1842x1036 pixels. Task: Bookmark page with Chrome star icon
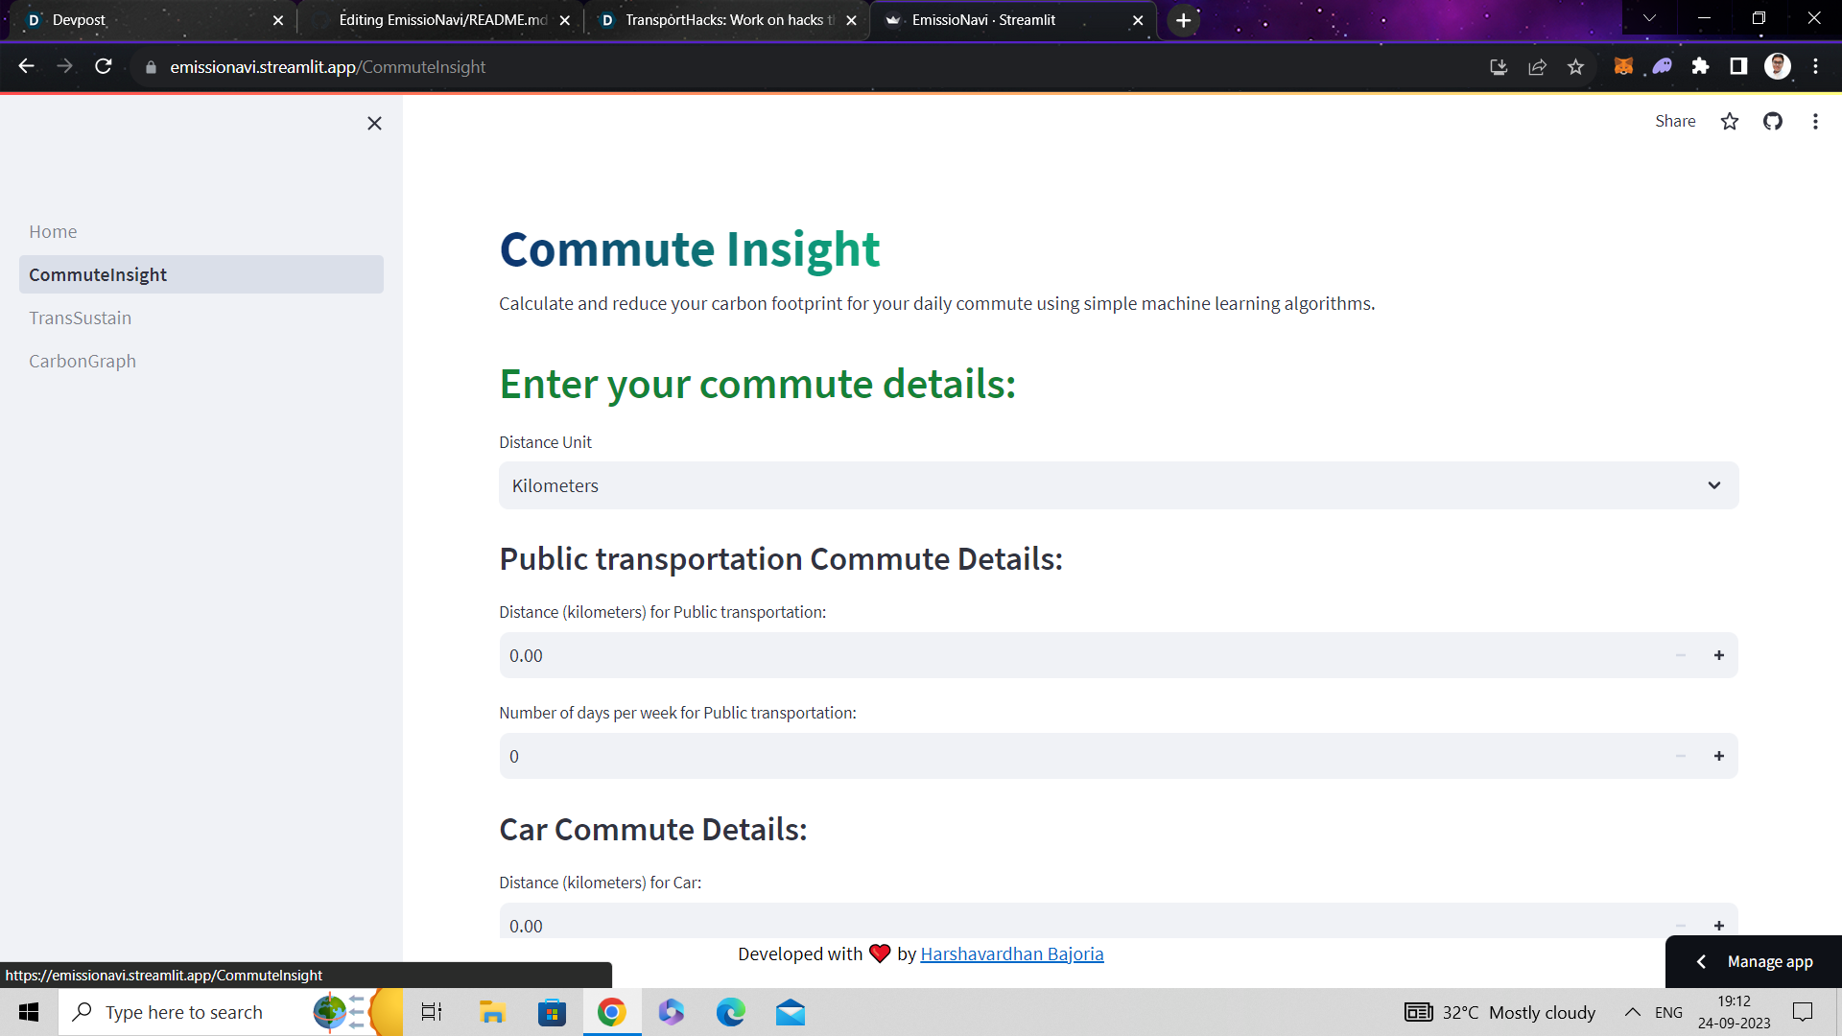pos(1575,66)
